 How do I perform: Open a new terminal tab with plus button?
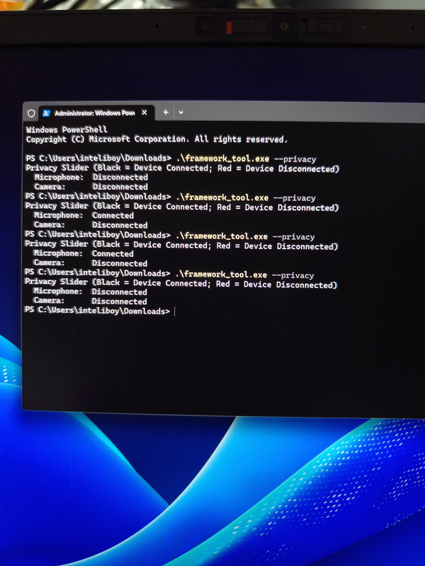tap(166, 112)
